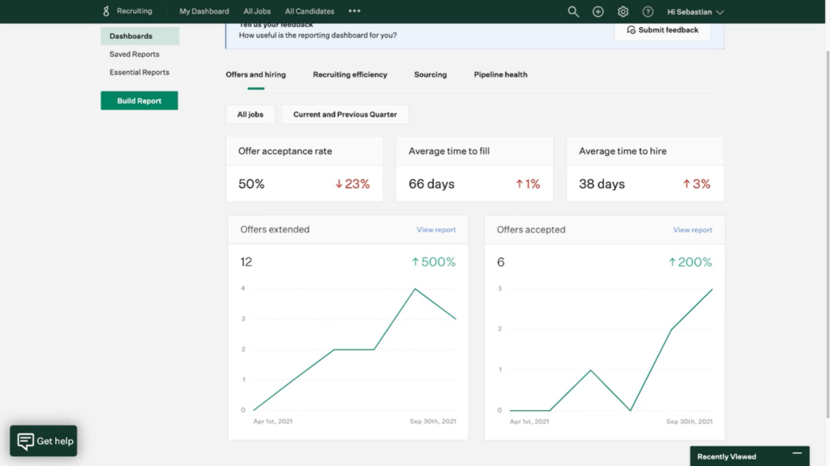Open the Get help chat widget
830x466 pixels.
[44, 441]
